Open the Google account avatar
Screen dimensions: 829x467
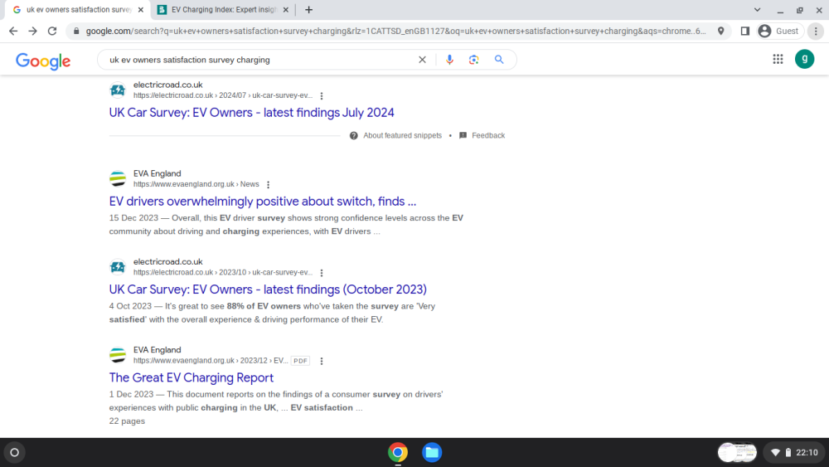[x=805, y=59]
